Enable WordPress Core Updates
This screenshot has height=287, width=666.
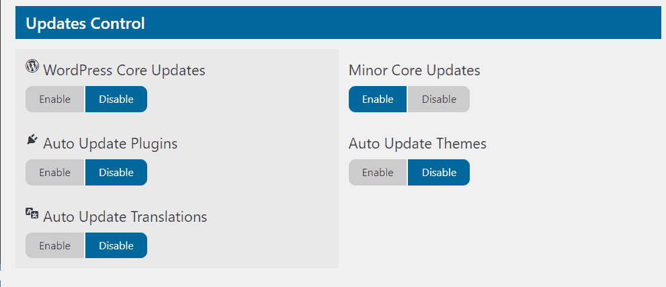point(55,99)
